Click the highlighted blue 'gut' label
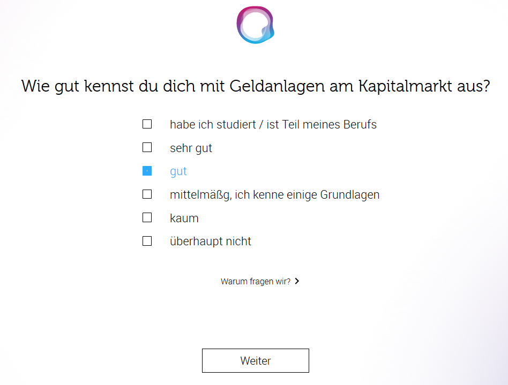 tap(178, 171)
